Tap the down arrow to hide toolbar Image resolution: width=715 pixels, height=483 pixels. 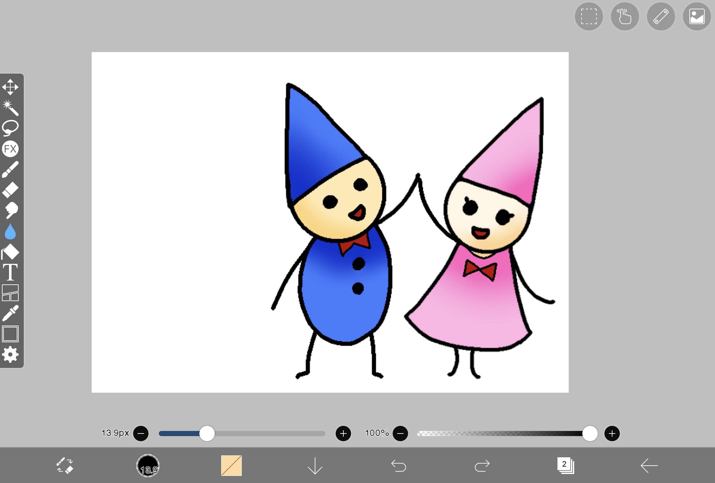[315, 466]
